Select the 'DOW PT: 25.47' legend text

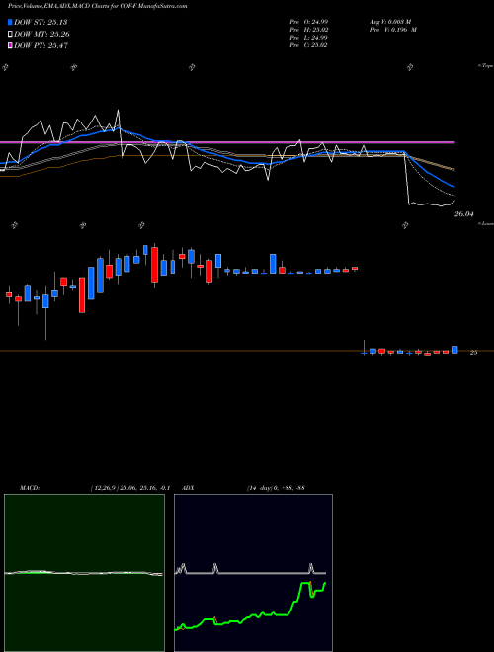coord(41,45)
